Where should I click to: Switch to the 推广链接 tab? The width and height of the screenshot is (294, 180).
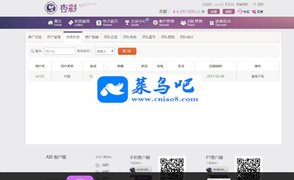point(92,37)
